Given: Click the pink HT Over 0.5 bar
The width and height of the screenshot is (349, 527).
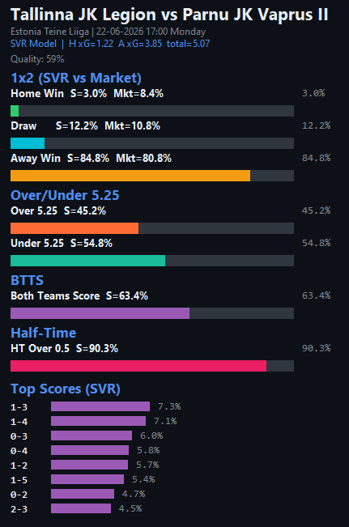Looking at the screenshot, I should (x=138, y=366).
